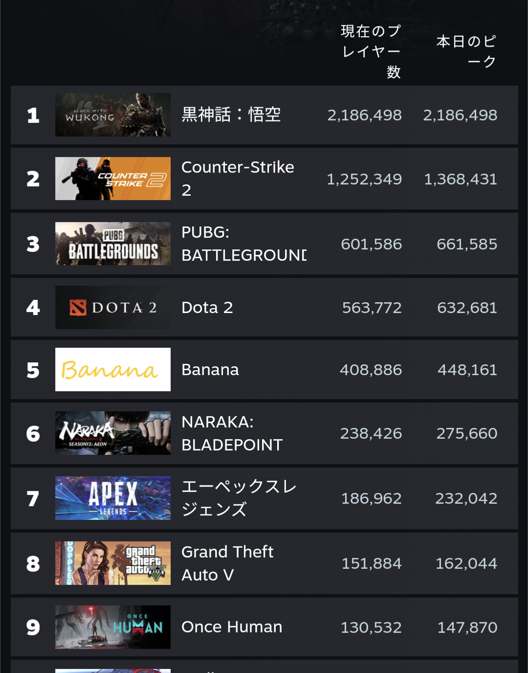The width and height of the screenshot is (528, 673).
Task: Click the Dota 2 game name
Action: (x=207, y=308)
